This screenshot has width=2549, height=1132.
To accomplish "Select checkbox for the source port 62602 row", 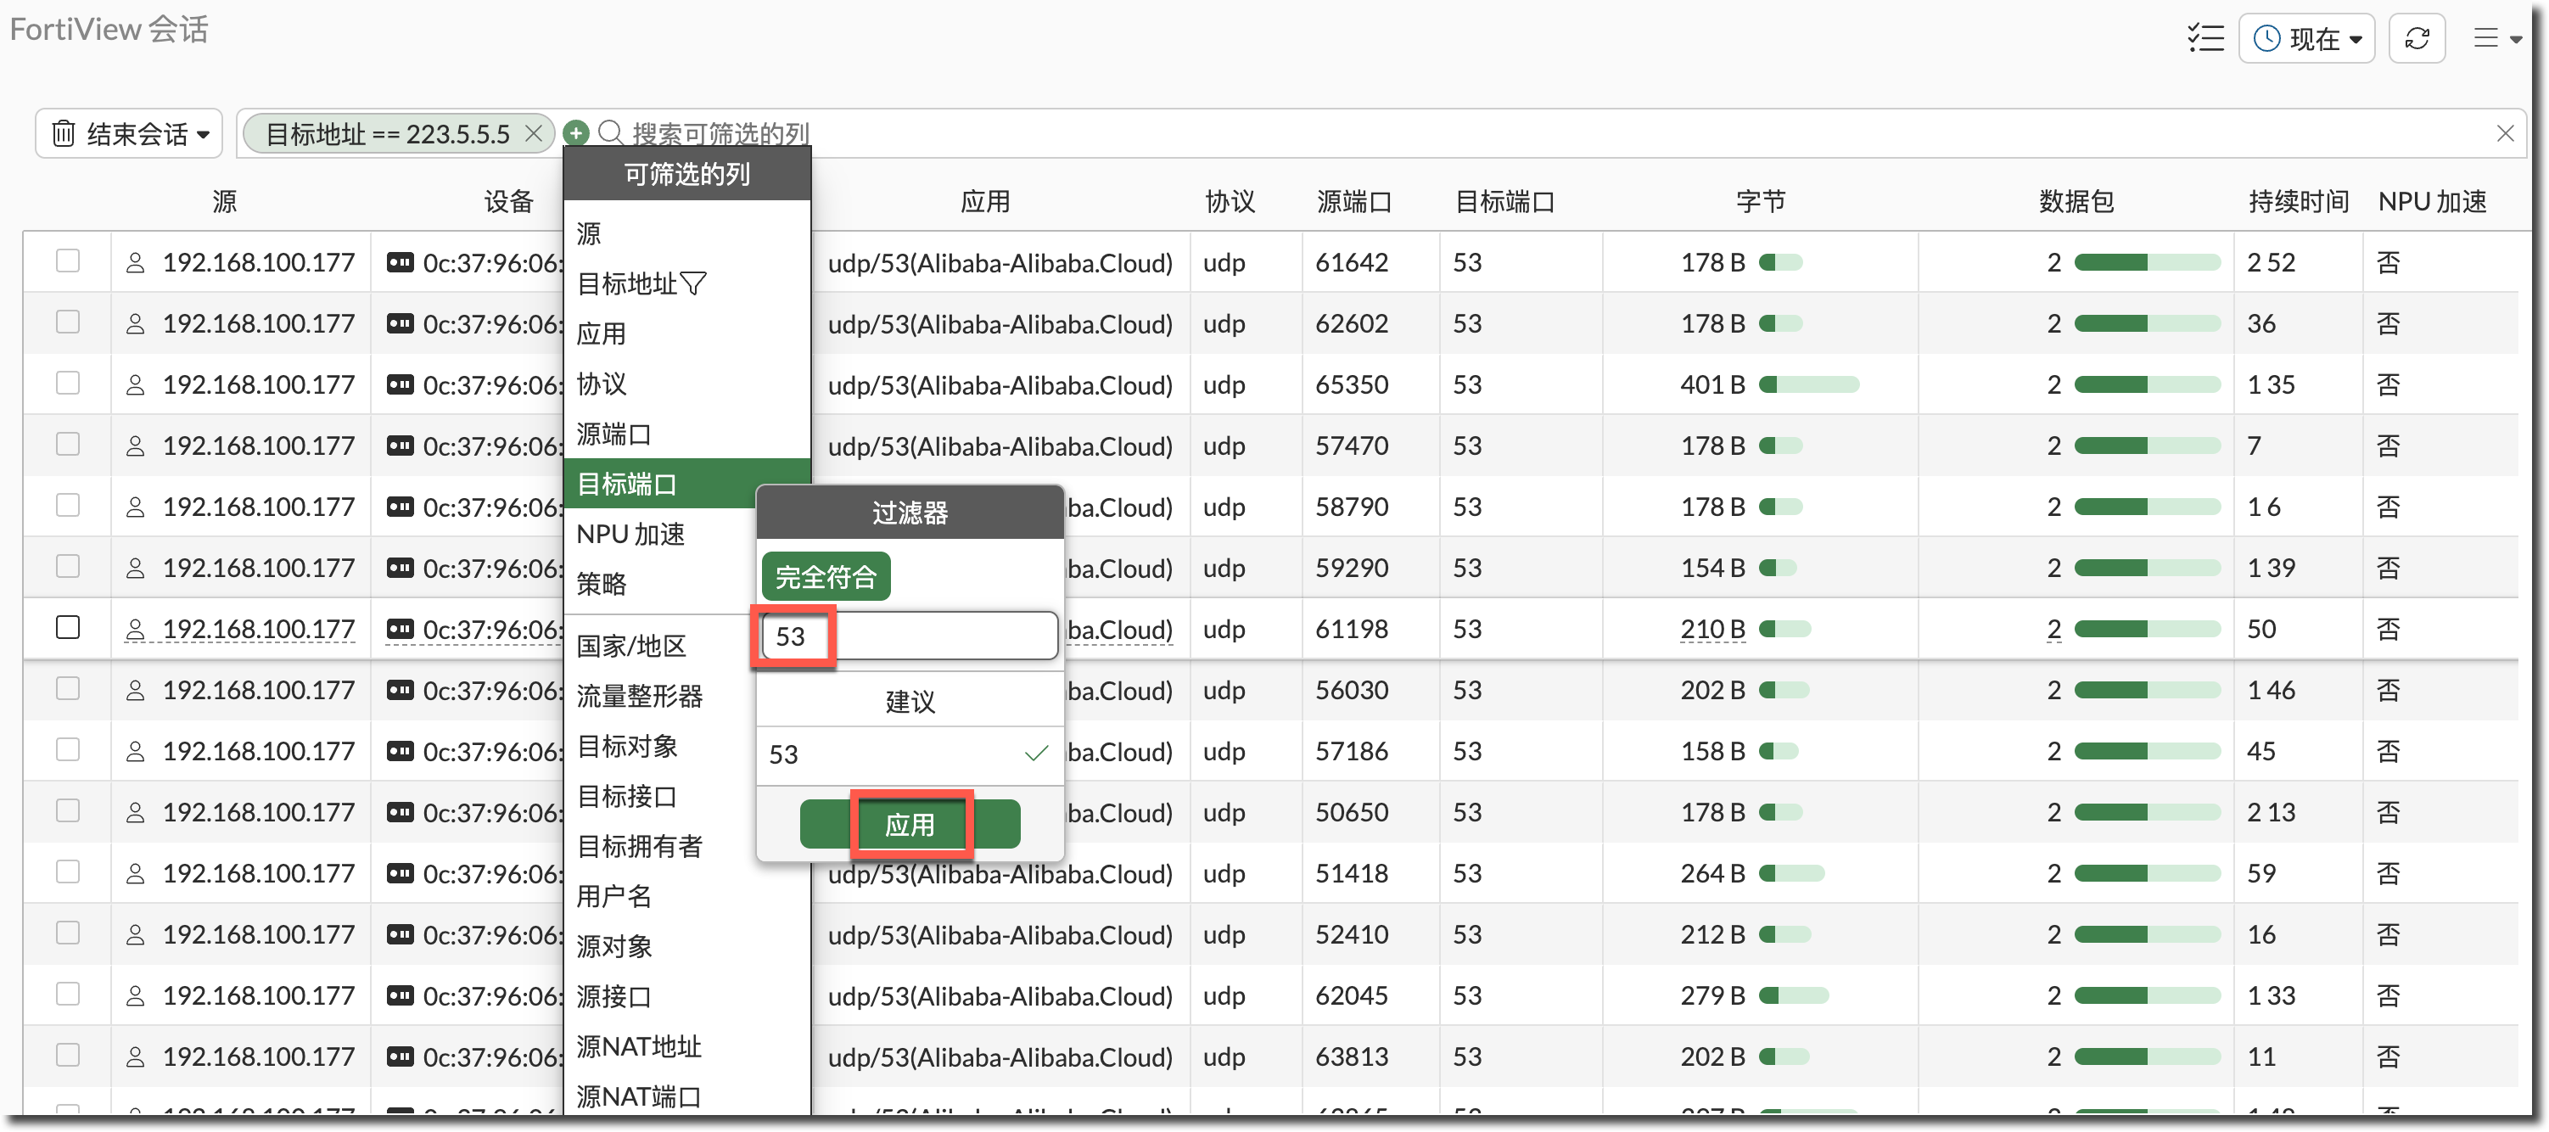I will (x=67, y=322).
